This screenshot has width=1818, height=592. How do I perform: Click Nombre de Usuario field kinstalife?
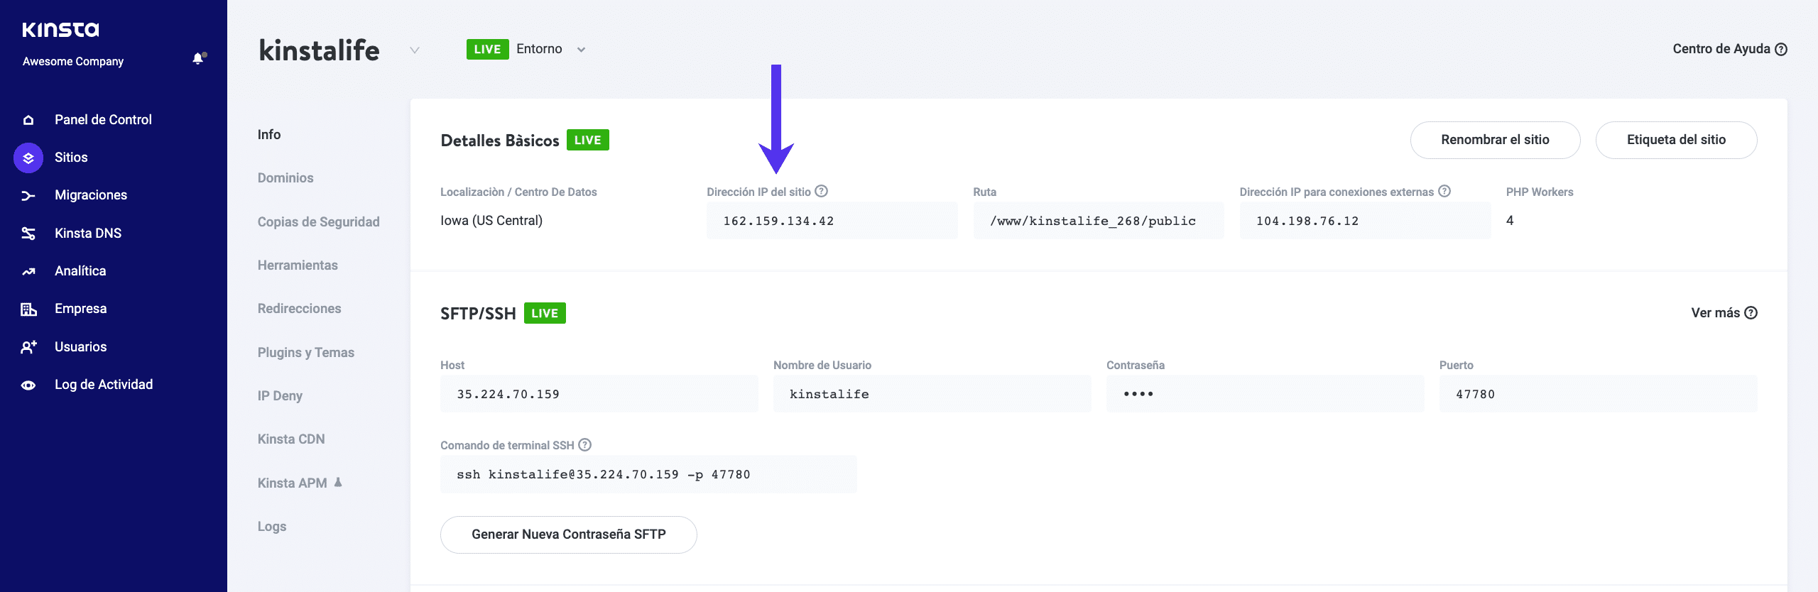pos(932,394)
